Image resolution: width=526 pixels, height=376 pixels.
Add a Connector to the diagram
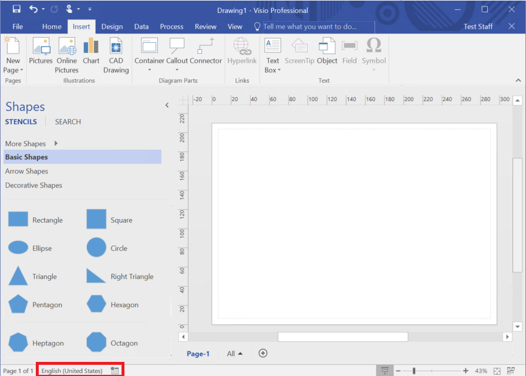205,51
